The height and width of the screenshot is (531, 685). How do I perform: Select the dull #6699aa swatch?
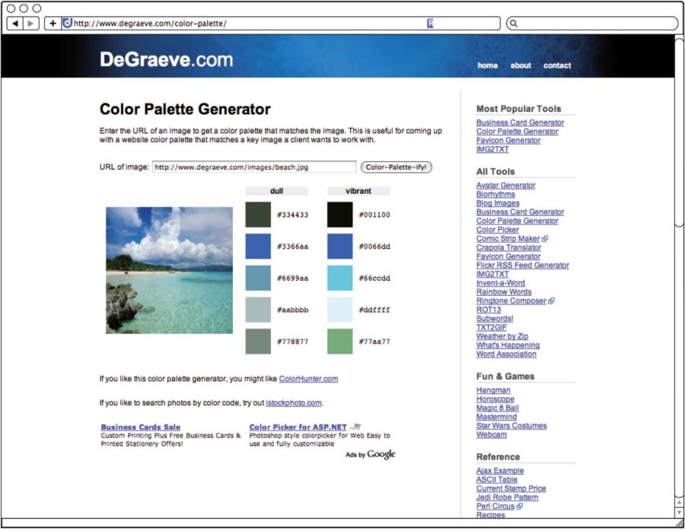point(258,278)
